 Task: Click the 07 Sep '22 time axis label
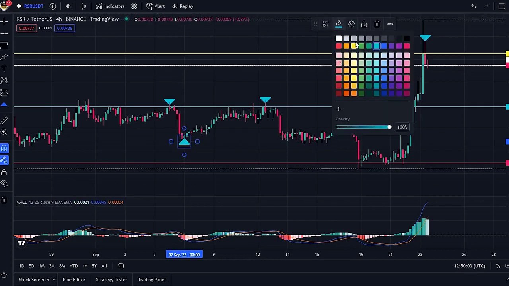[184, 255]
